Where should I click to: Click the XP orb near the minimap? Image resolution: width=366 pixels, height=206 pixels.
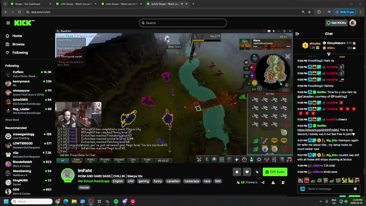246,62
